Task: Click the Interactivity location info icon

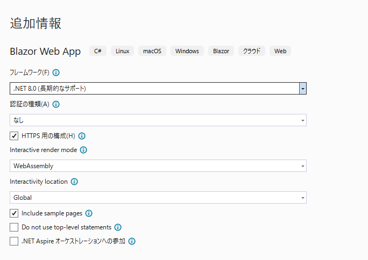Action: [74, 182]
